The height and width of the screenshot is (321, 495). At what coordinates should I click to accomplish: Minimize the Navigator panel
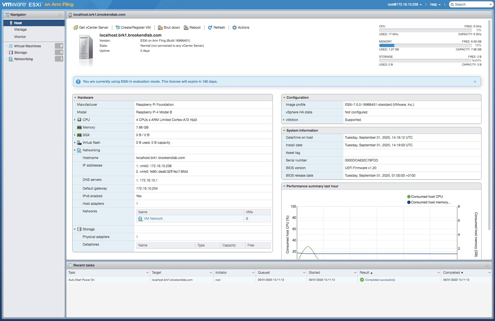(60, 15)
